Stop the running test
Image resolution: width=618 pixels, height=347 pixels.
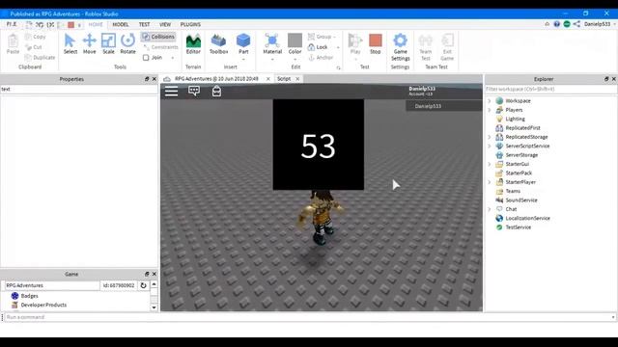pos(376,43)
